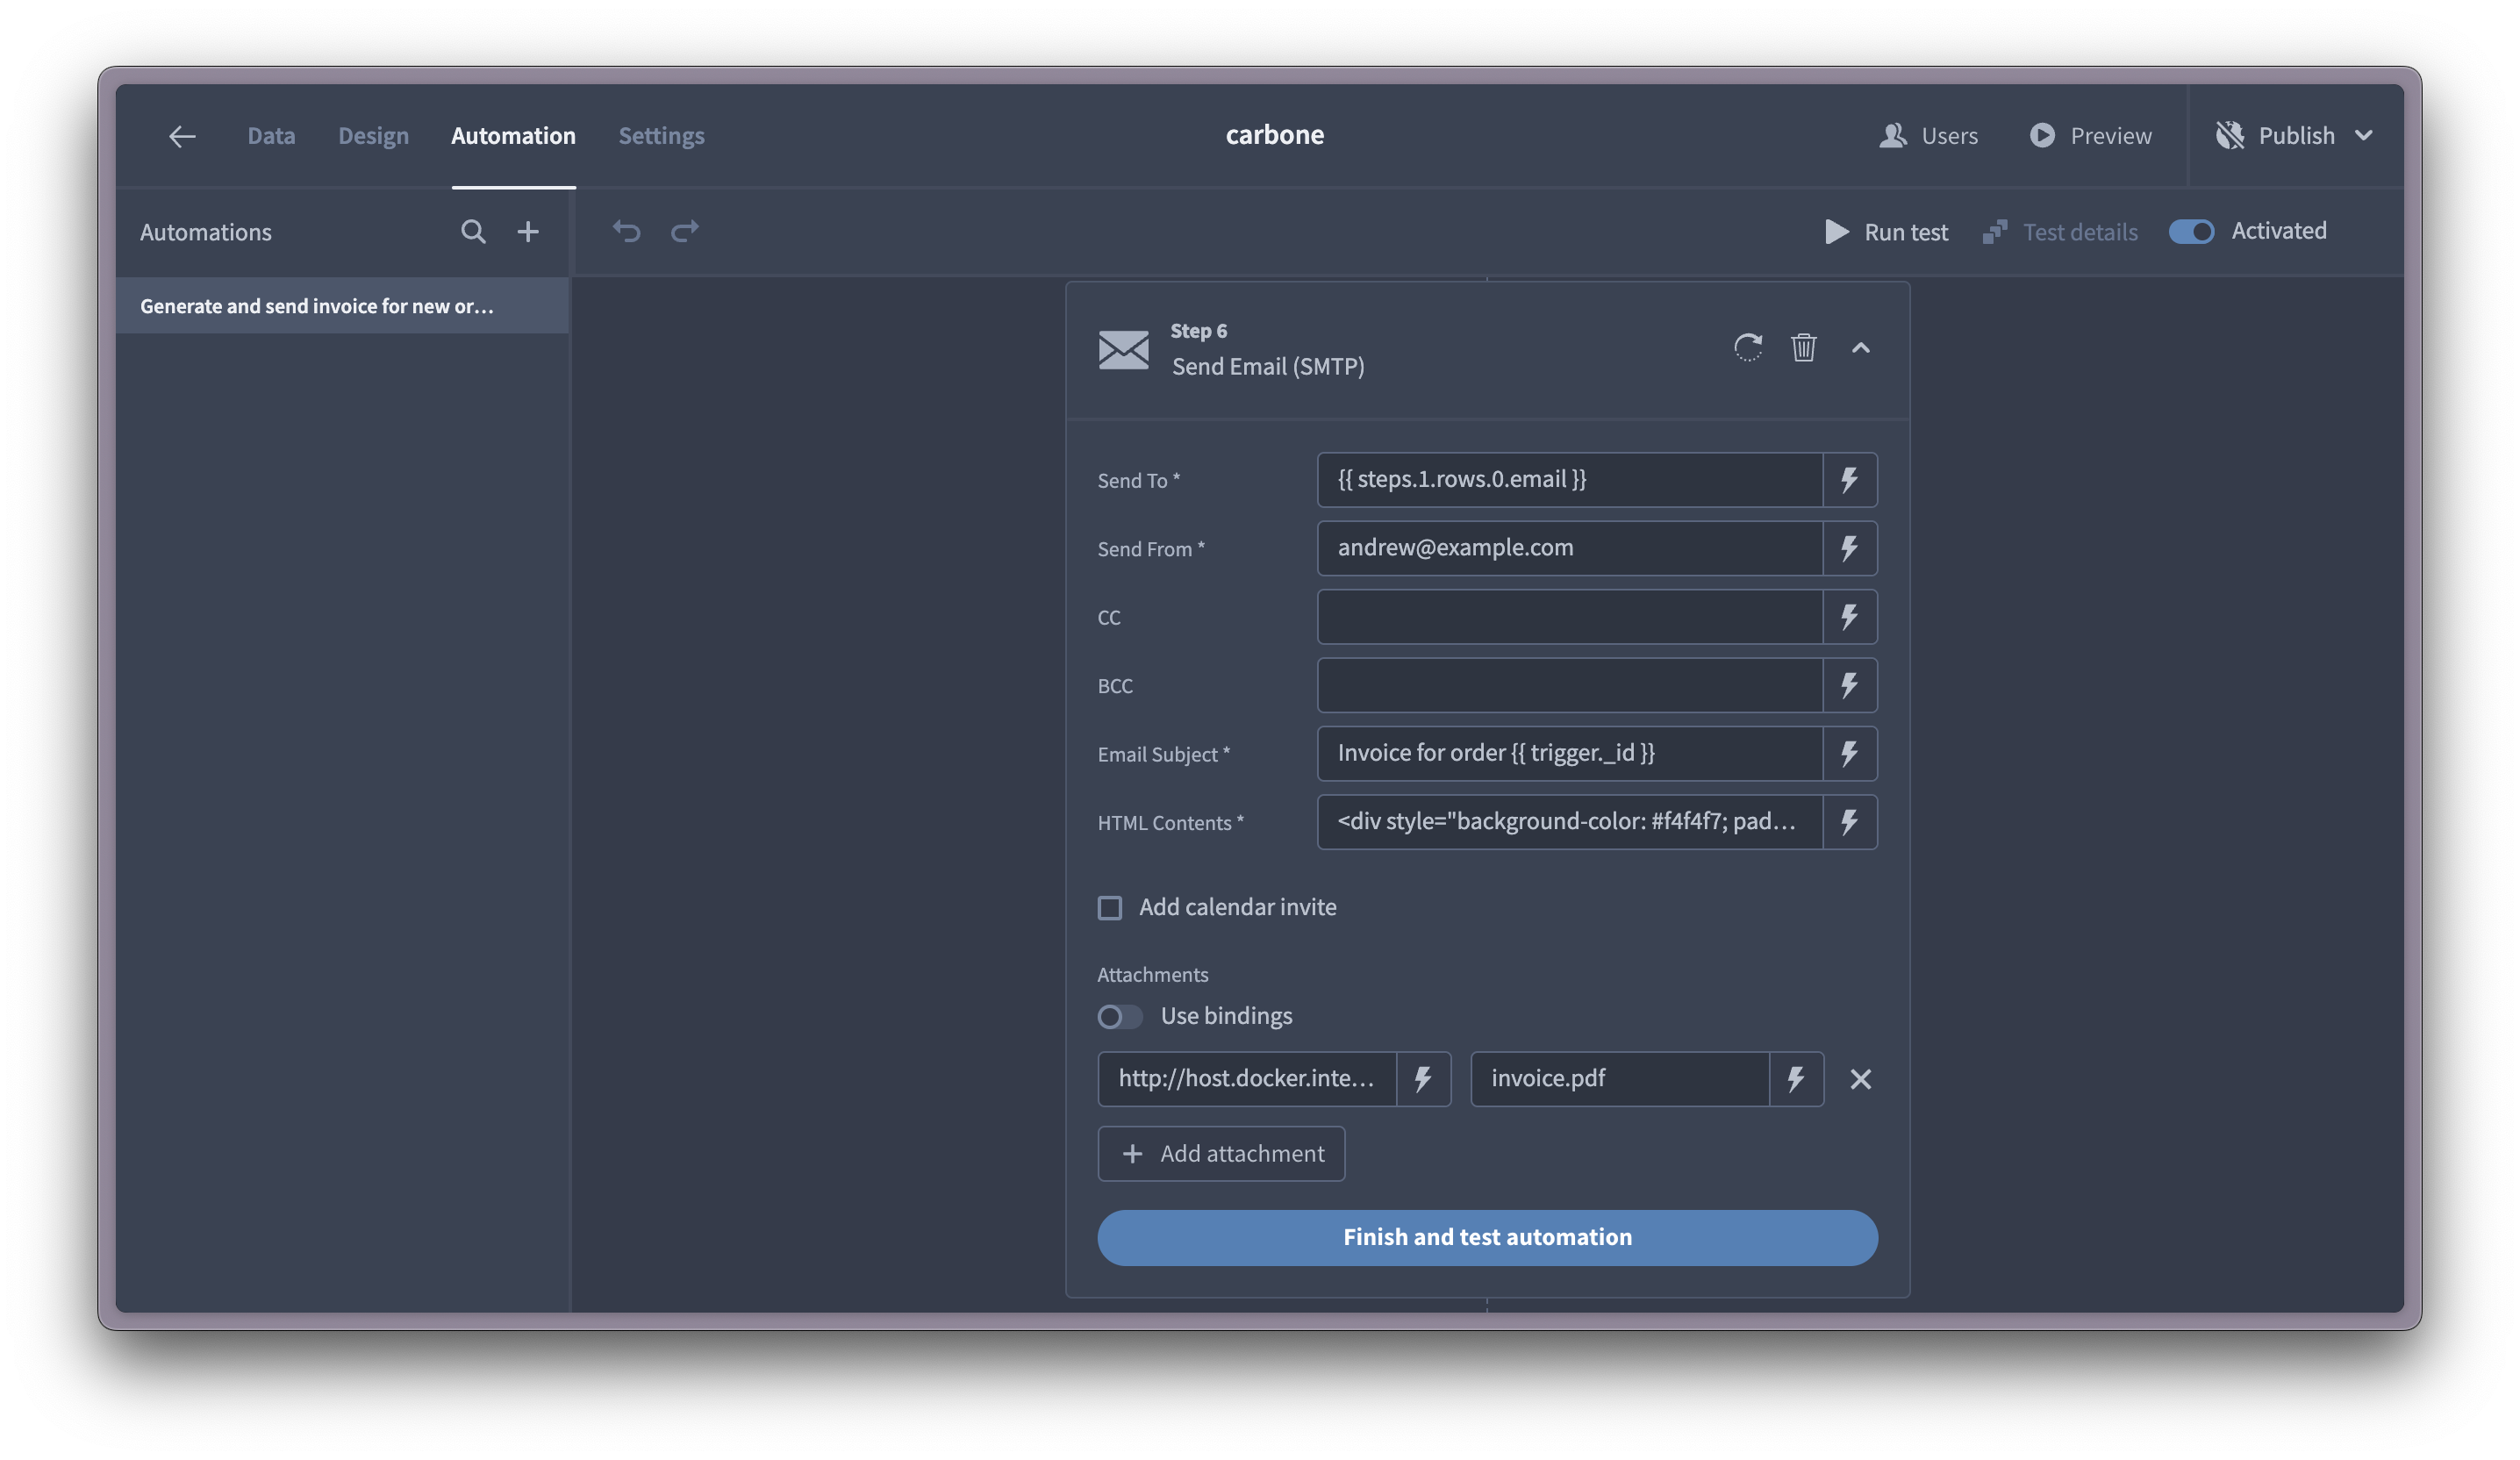
Task: Collapse the Send Email step panel
Action: pos(1861,348)
